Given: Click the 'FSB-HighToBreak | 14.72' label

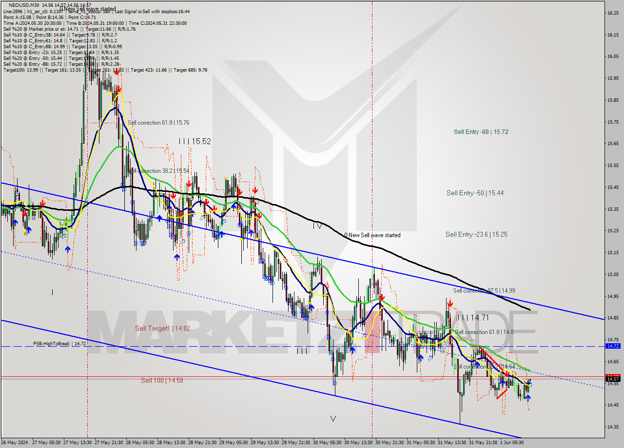Looking at the screenshot, I should (59, 344).
